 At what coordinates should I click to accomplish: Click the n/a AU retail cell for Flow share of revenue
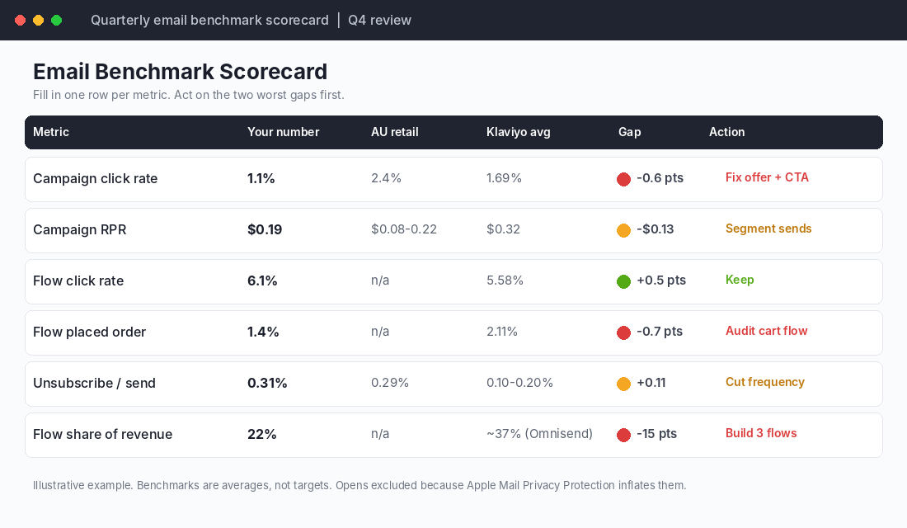380,434
